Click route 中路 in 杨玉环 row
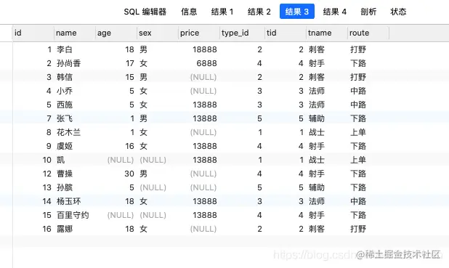 (358, 201)
